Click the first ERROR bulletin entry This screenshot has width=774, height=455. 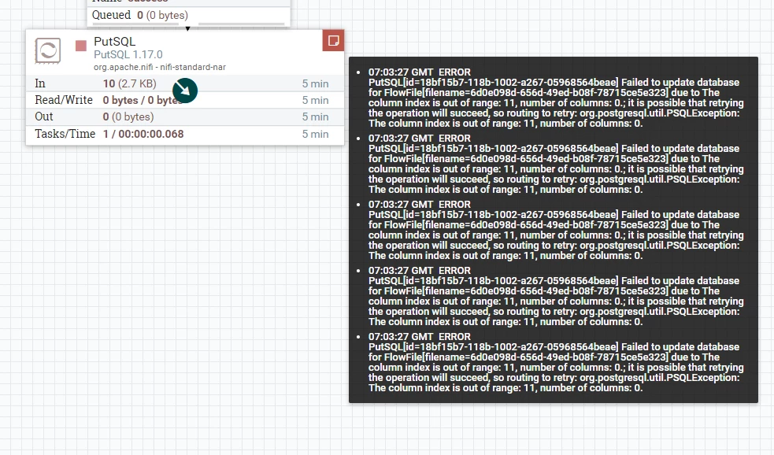556,98
